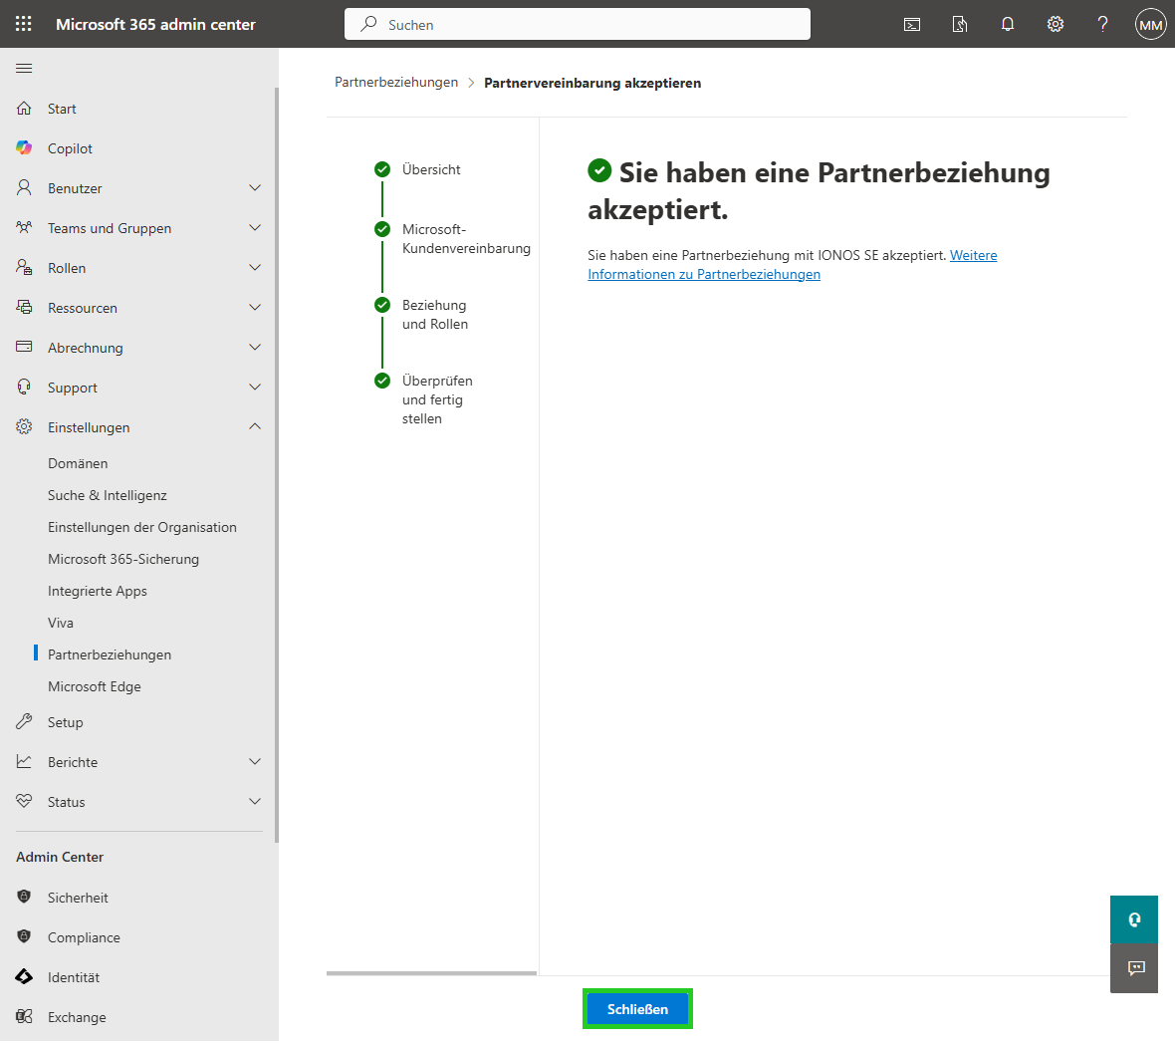The image size is (1175, 1043).
Task: Click the Start home icon
Action: 24,109
